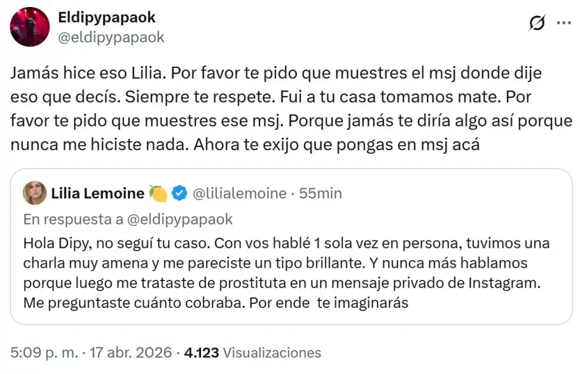Select the ellipsis icon at top right
580x374 pixels.
pyautogui.click(x=563, y=23)
